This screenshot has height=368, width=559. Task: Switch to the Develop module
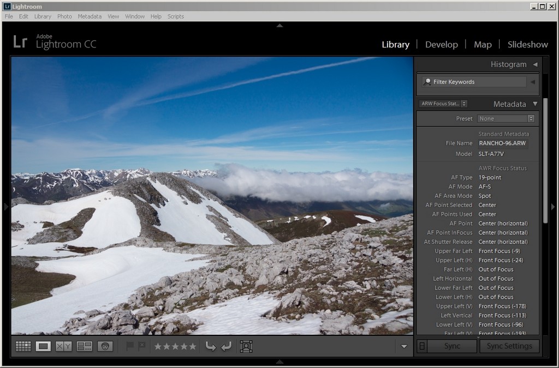[x=441, y=45]
